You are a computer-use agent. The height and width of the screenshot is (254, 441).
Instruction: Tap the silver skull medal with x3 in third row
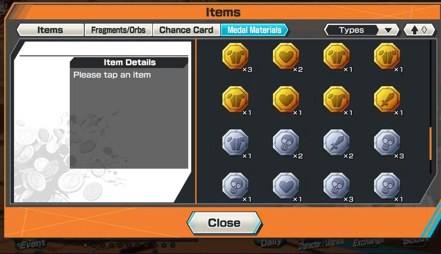coord(387,143)
